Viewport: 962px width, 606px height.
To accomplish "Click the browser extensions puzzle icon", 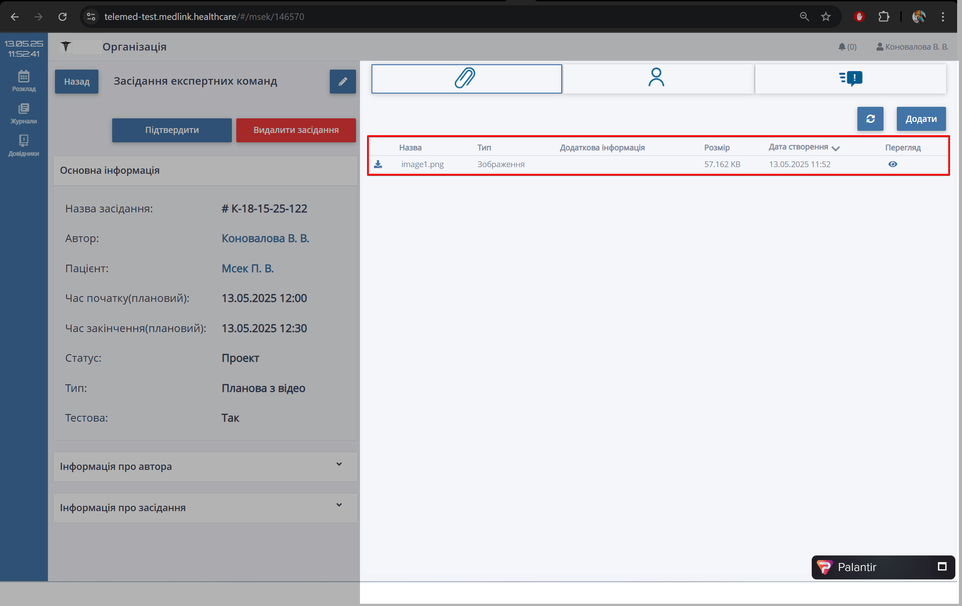I will pos(884,17).
